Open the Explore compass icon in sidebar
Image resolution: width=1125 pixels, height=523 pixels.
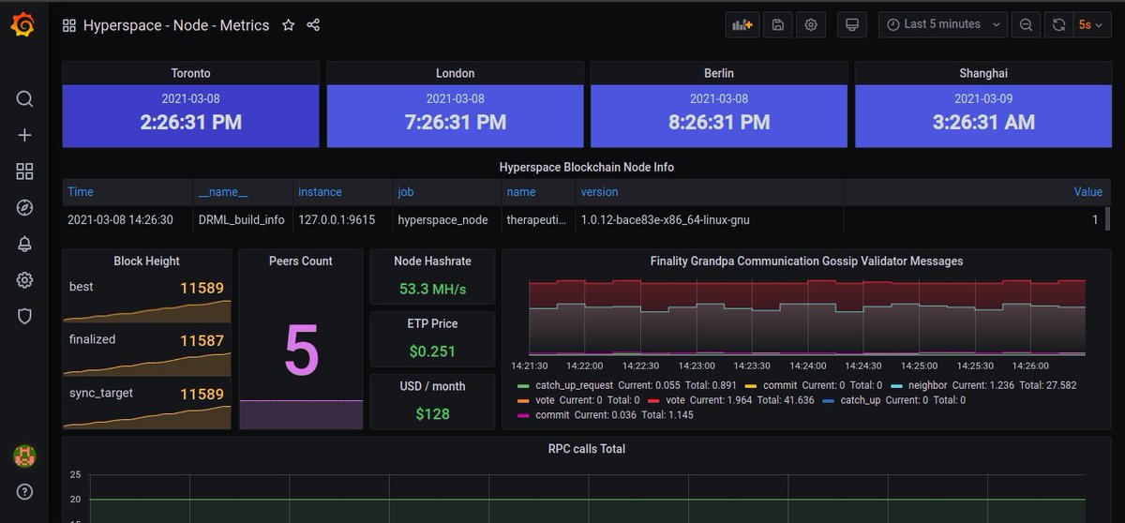(x=24, y=208)
